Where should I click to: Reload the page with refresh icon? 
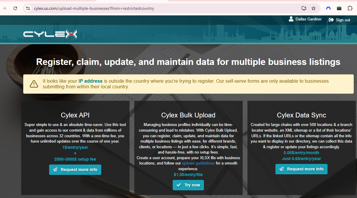click(15, 8)
